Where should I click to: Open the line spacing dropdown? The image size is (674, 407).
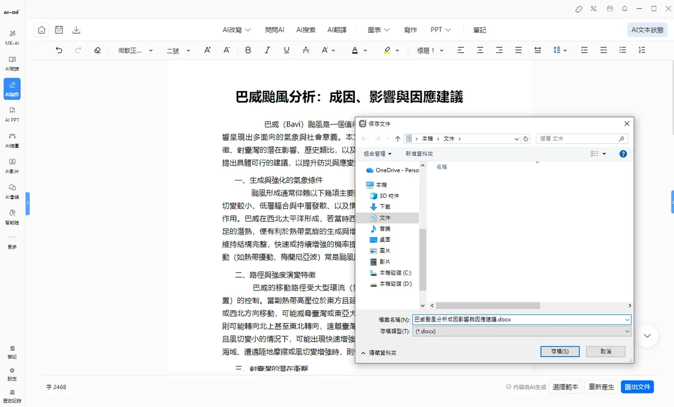(560, 50)
